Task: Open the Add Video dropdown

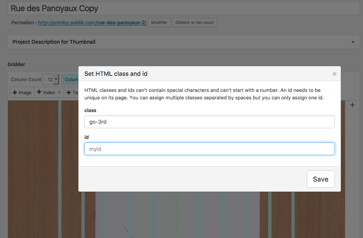Action: click(x=49, y=92)
